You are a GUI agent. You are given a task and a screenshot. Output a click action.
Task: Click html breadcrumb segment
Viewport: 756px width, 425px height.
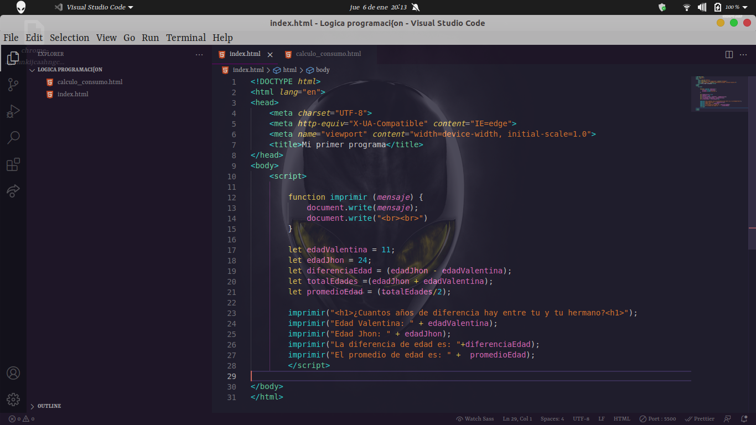[285, 70]
